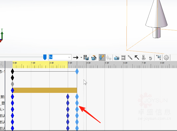Click the Save Animation icon

[86, 57]
